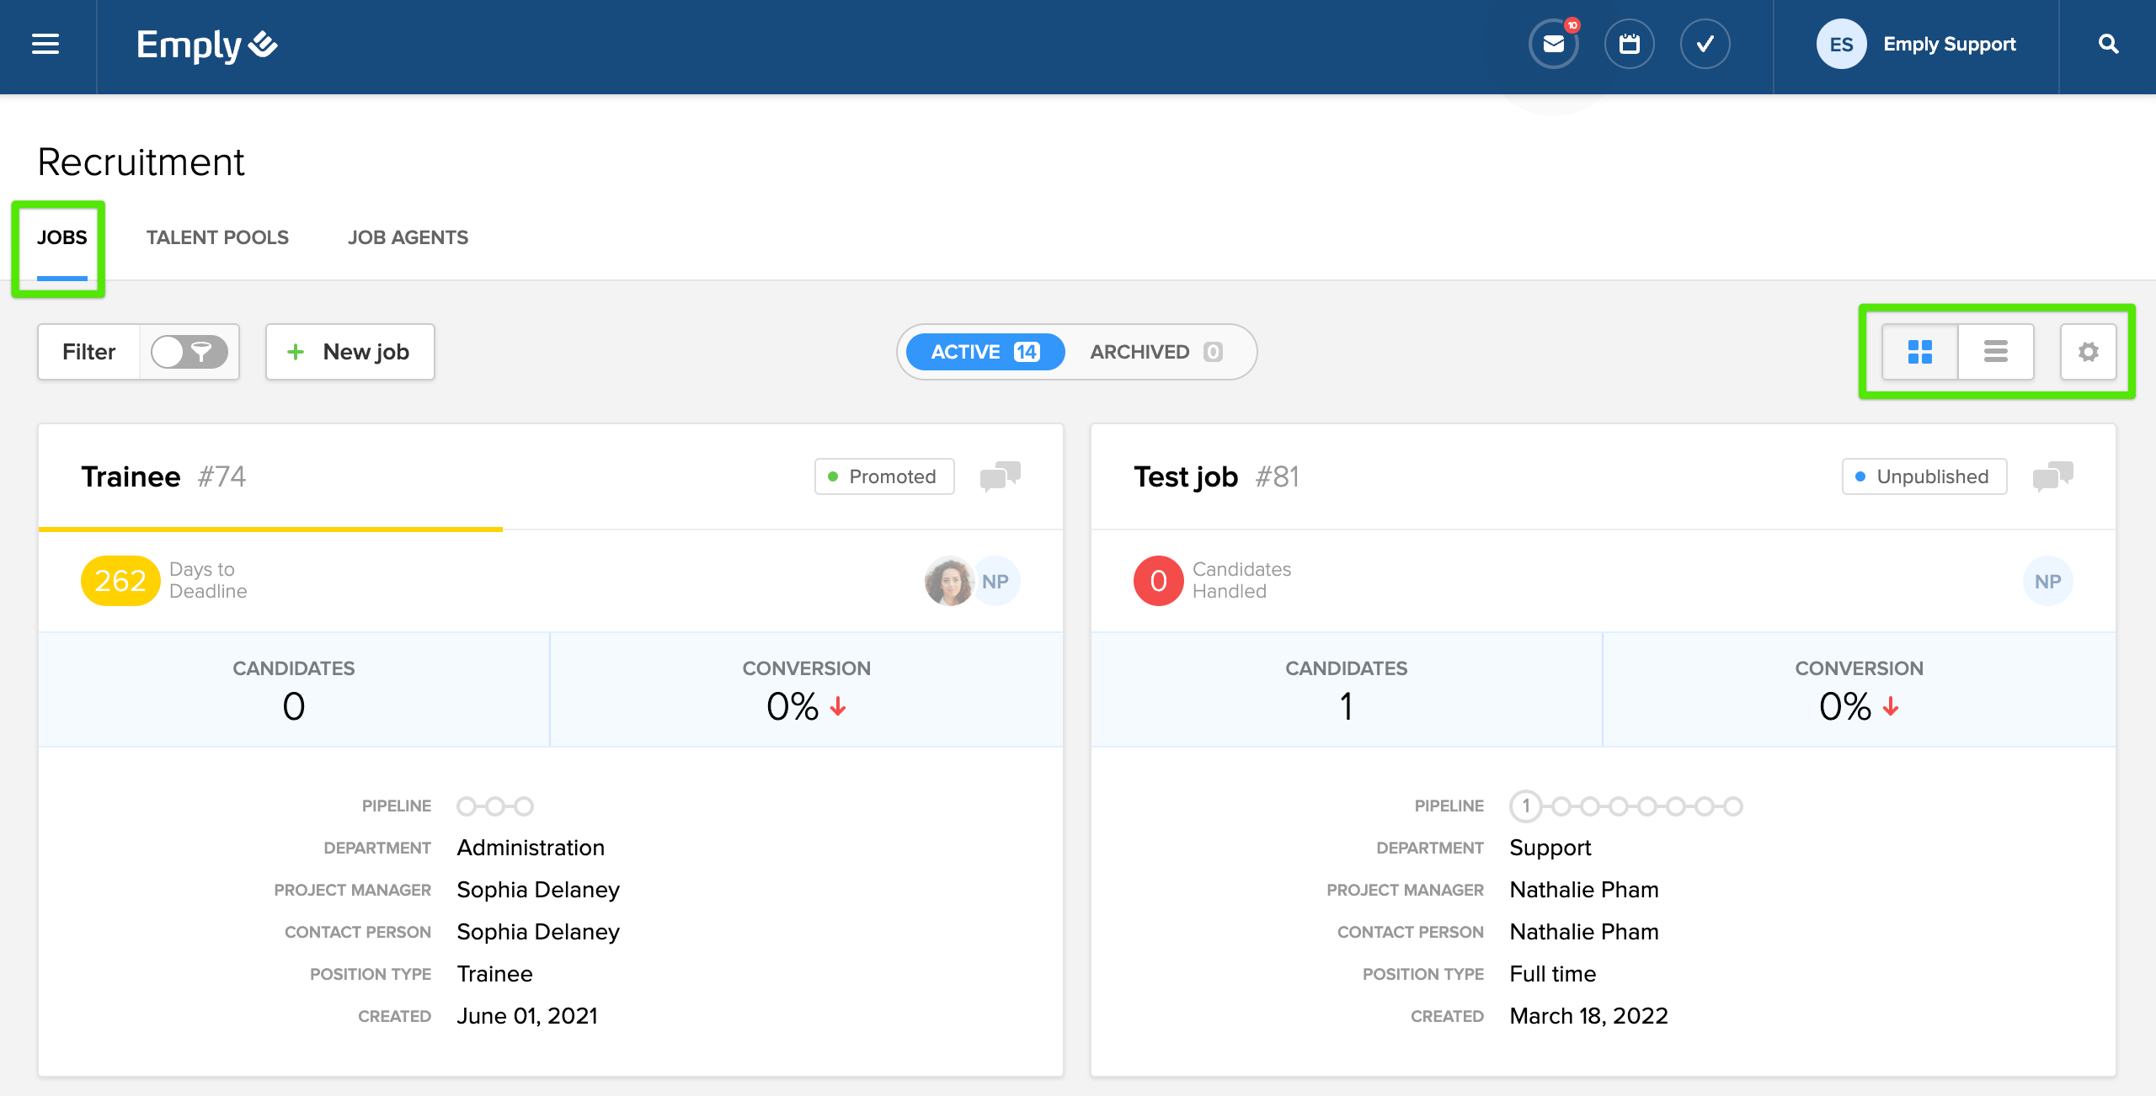Switch to Job Agents tab
The height and width of the screenshot is (1096, 2156).
(x=408, y=237)
